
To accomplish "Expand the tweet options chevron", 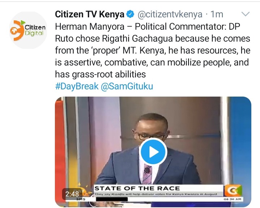I will click(x=246, y=14).
